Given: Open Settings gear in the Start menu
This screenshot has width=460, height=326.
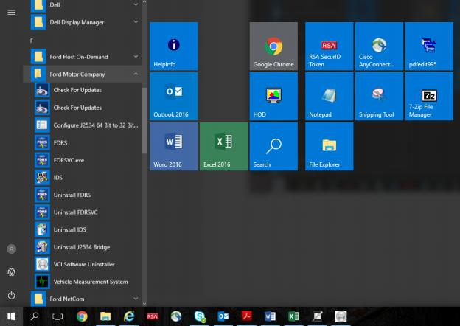Looking at the screenshot, I should click(x=12, y=272).
